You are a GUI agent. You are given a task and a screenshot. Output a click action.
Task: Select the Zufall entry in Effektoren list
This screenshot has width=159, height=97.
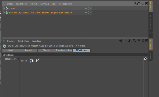tap(24, 60)
